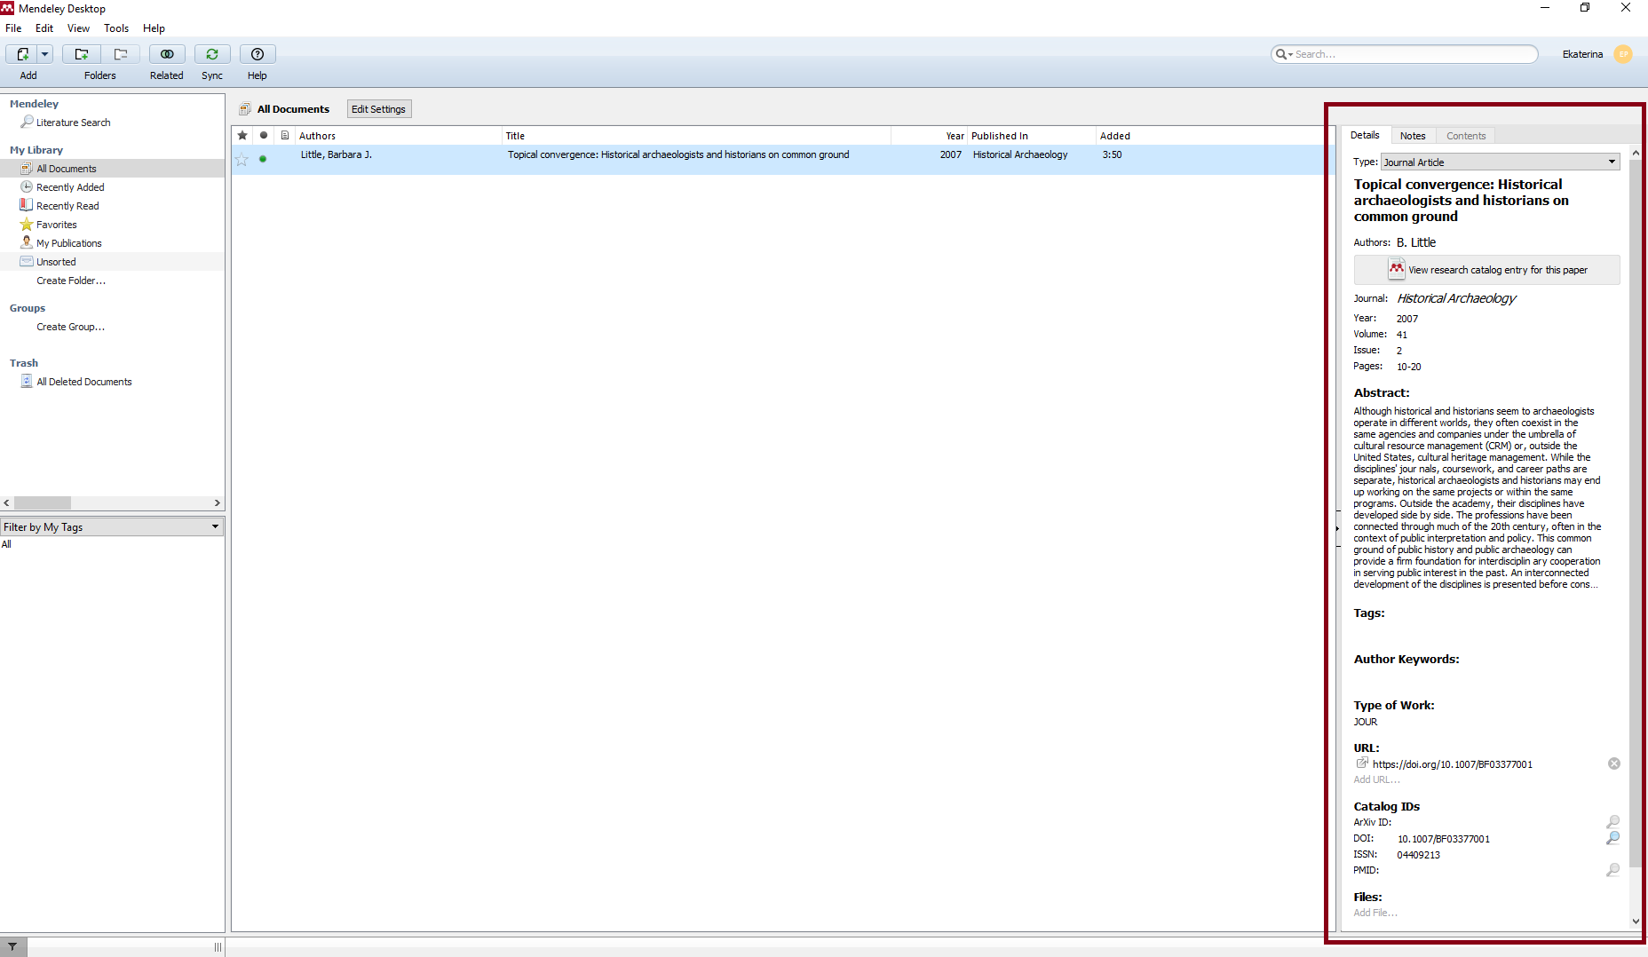Look up by ArXiv ID magnifier icon
This screenshot has height=957, width=1648.
coord(1612,822)
